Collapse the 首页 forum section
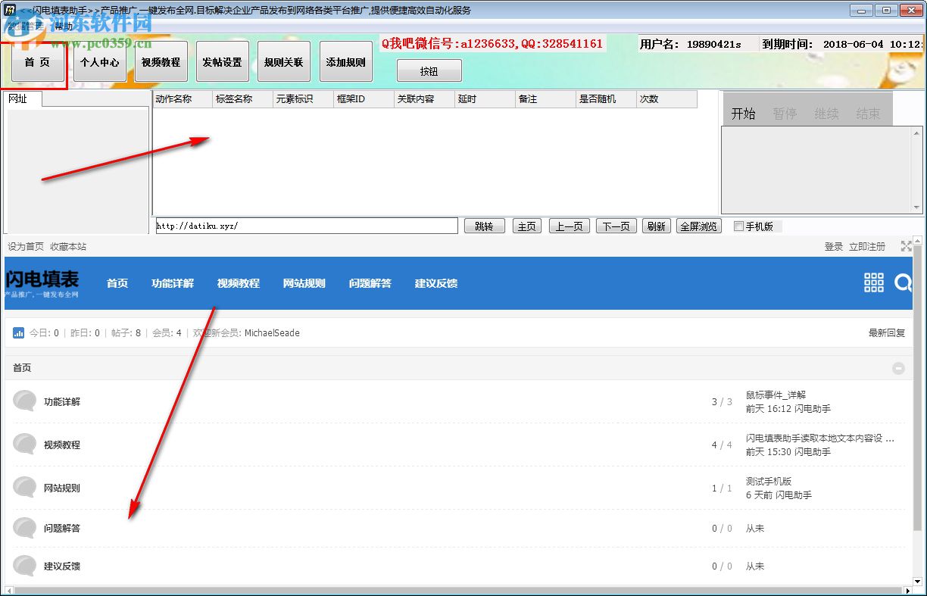This screenshot has height=596, width=927. pyautogui.click(x=898, y=367)
